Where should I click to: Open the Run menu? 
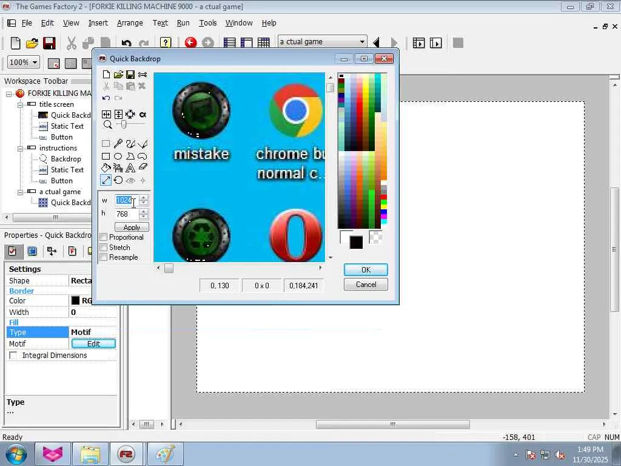(x=183, y=23)
